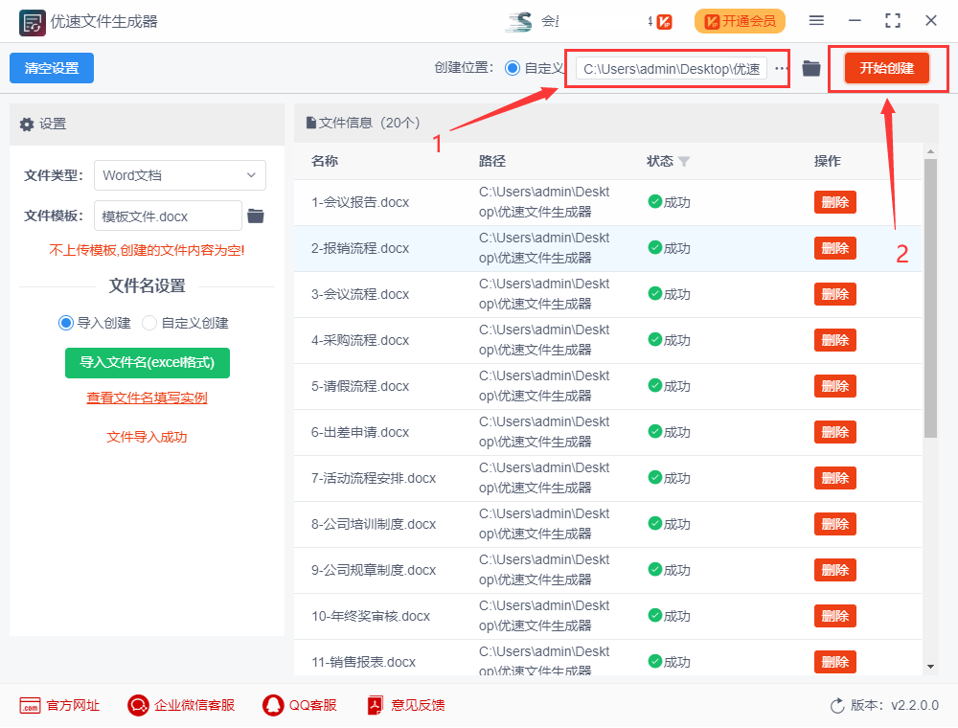Delete the 5-请假流程.docx row
This screenshot has height=728, width=958.
pyautogui.click(x=835, y=386)
